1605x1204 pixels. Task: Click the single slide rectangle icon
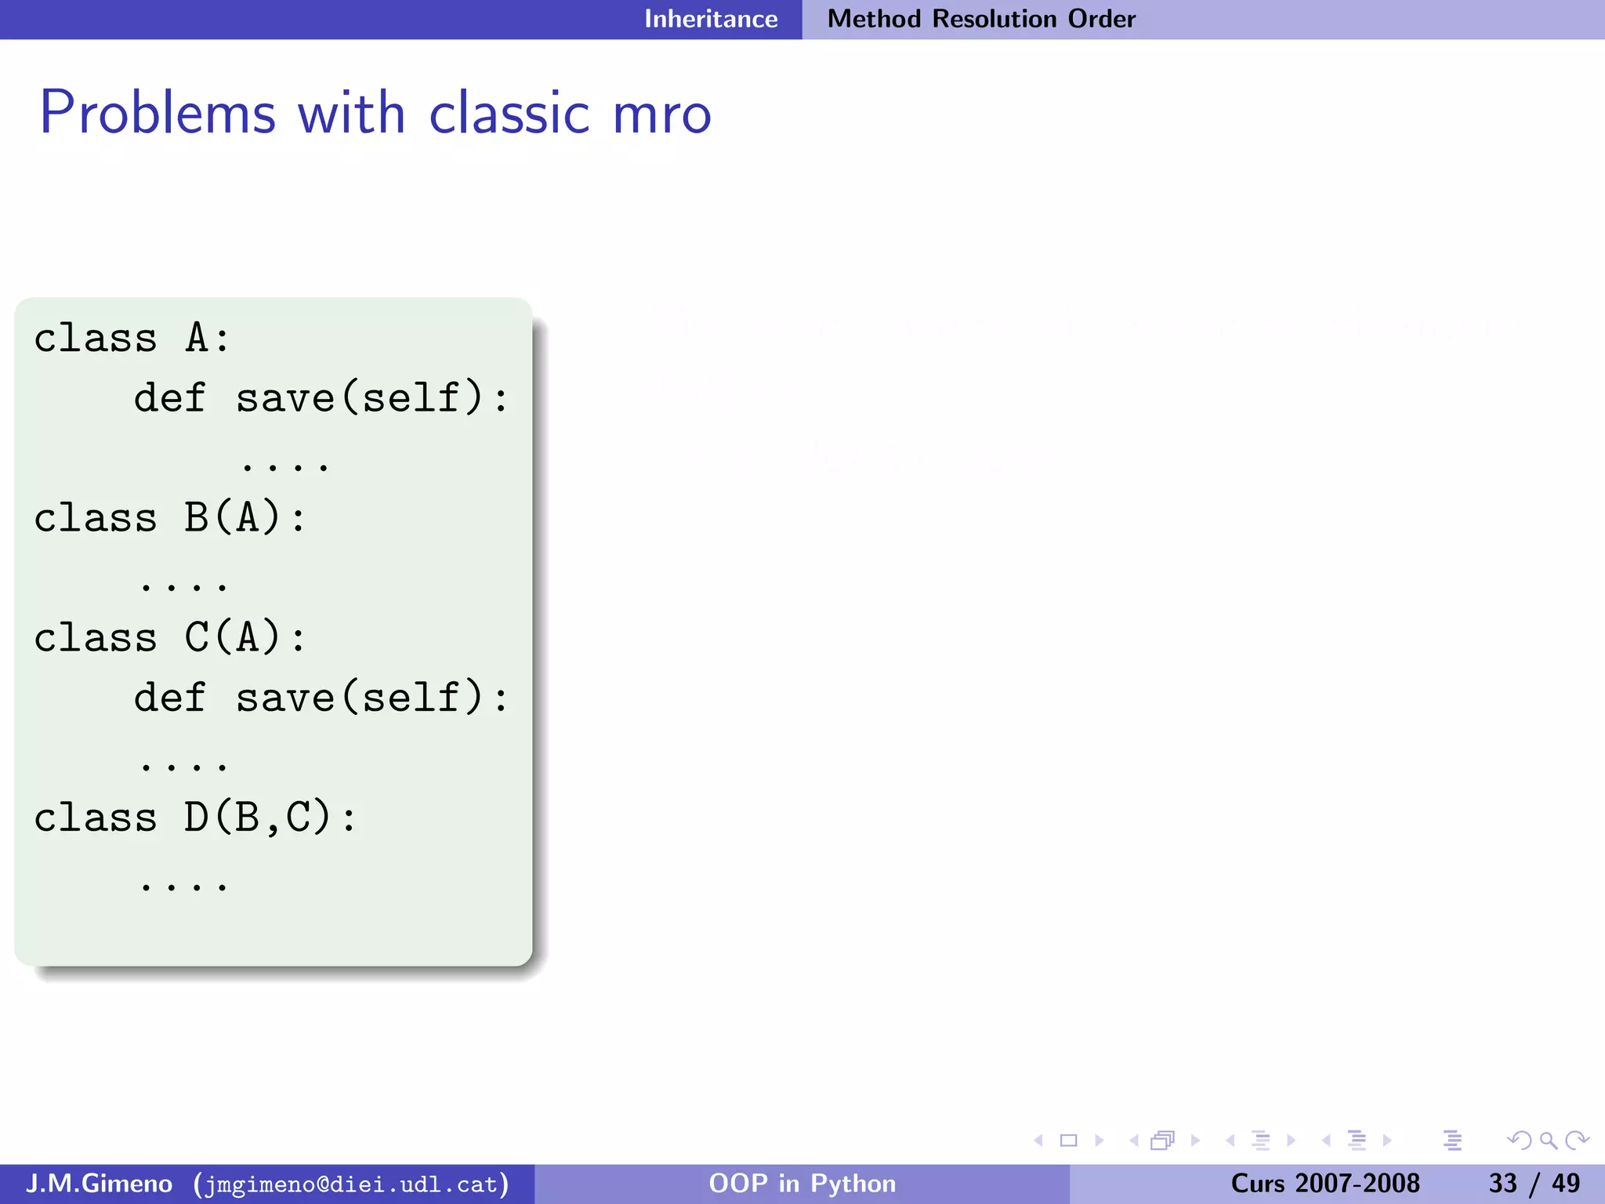click(1068, 1141)
